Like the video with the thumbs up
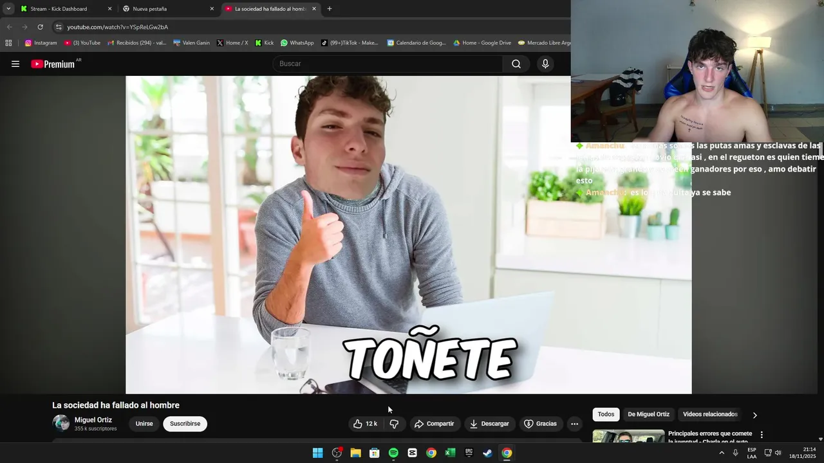The width and height of the screenshot is (824, 463). click(365, 424)
